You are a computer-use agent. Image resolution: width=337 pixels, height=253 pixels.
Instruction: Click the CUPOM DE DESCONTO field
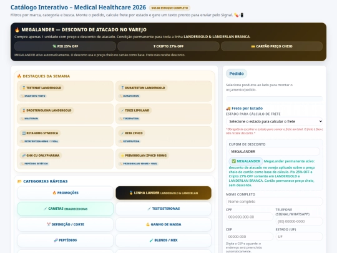tap(274, 152)
